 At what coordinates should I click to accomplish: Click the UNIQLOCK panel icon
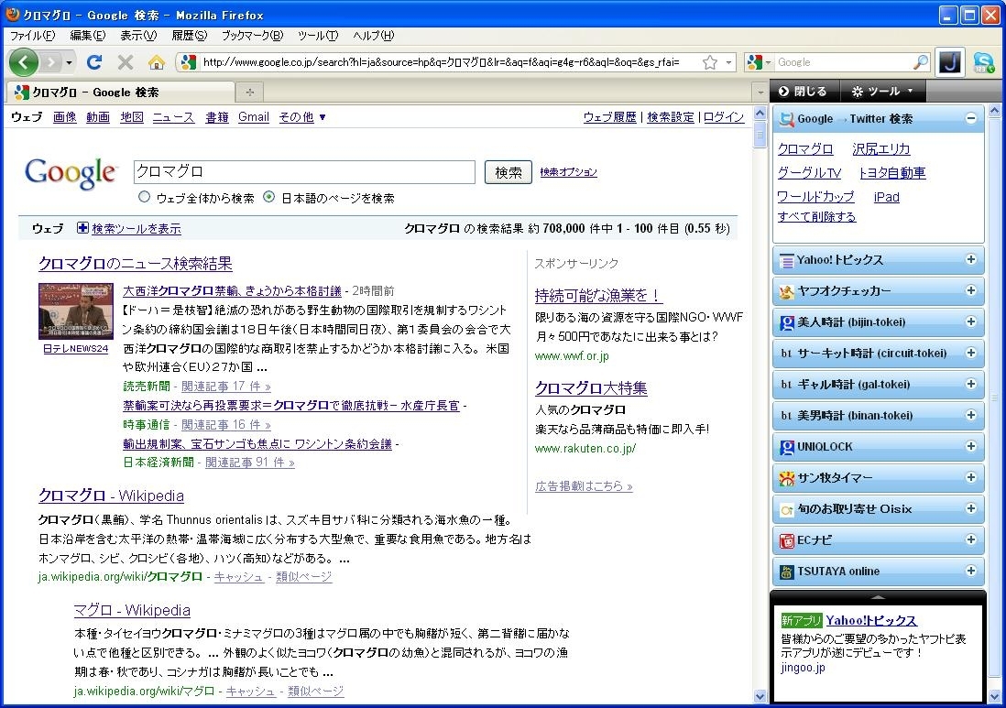pos(787,447)
